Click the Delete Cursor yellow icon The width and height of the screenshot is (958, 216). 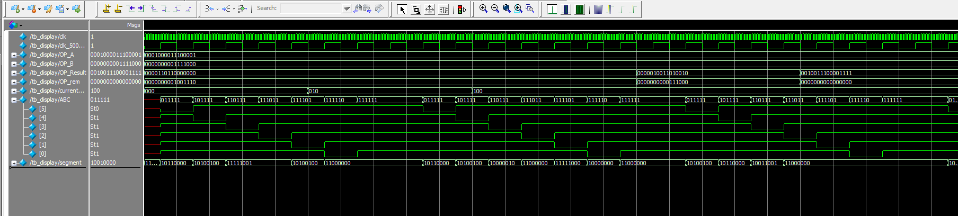(x=118, y=8)
